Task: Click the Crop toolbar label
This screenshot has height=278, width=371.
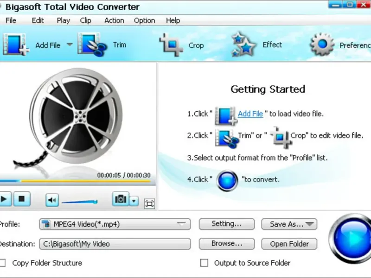Action: point(196,45)
